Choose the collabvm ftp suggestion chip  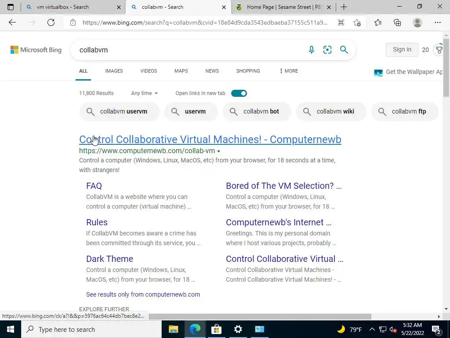[405, 111]
